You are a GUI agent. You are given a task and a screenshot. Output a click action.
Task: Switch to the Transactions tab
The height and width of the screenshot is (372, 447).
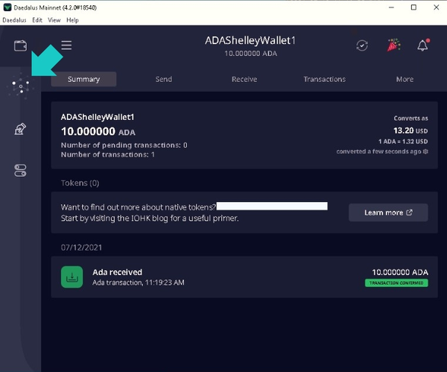(x=324, y=79)
